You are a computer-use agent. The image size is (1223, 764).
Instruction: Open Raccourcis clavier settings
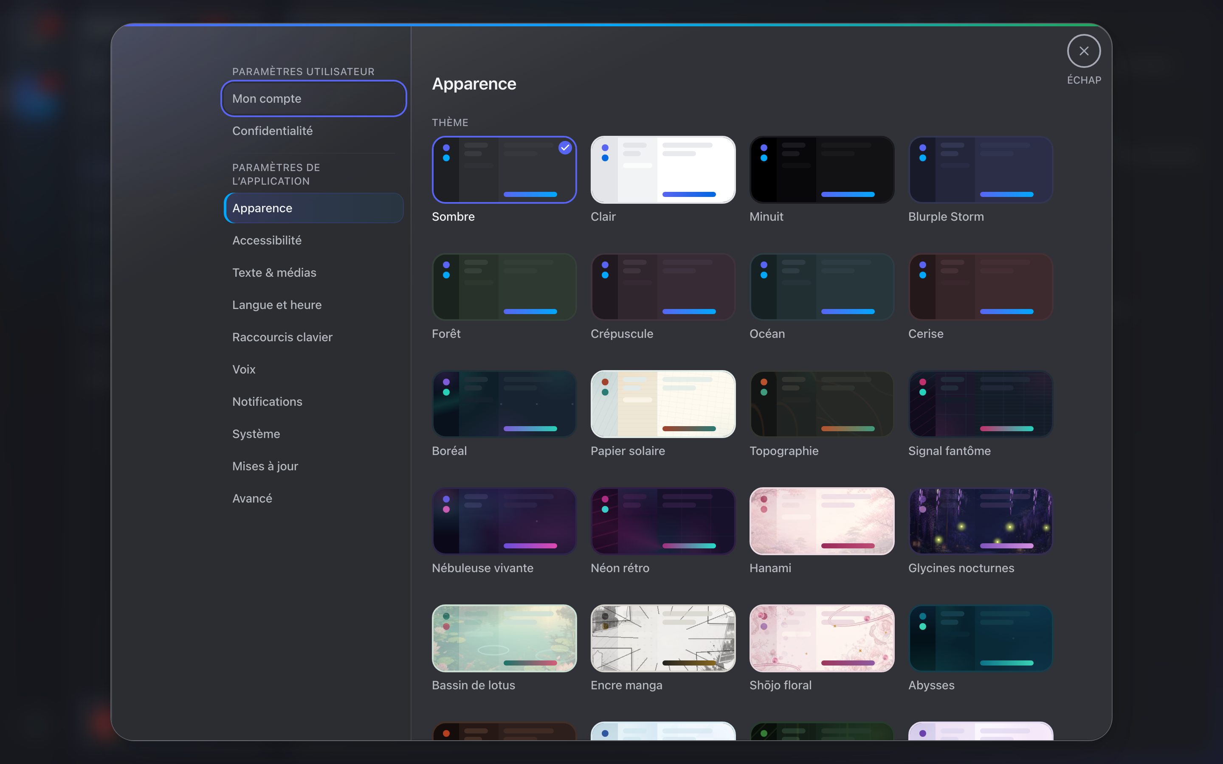313,337
